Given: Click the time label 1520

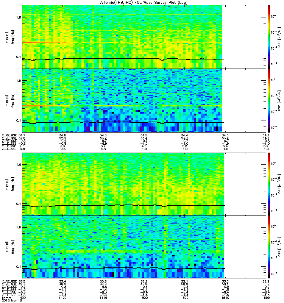Looking at the screenshot, I should pos(184,298).
